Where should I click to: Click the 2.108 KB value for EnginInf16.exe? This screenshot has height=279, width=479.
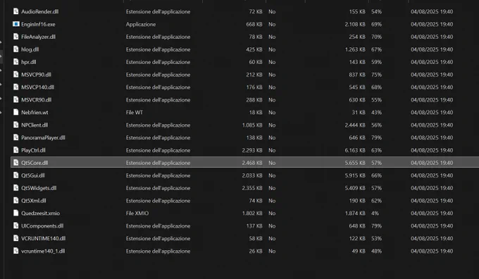point(355,24)
